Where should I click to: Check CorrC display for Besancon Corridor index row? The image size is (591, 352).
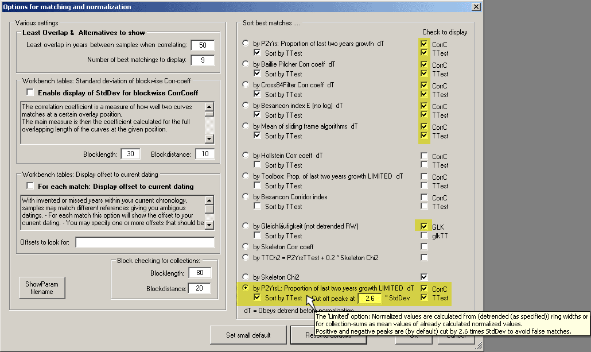point(425,198)
